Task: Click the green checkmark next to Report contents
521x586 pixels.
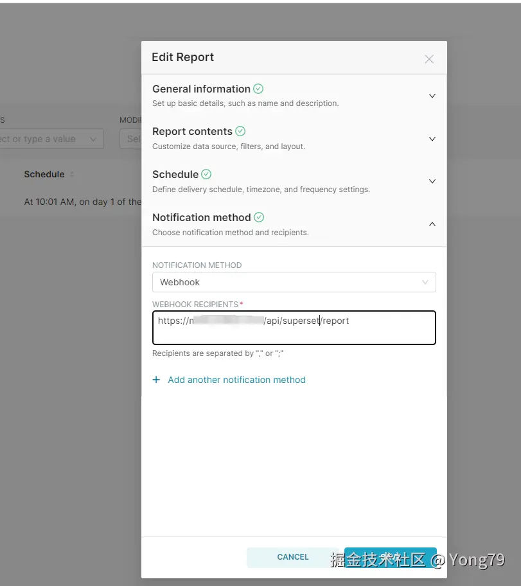Action: (x=240, y=131)
